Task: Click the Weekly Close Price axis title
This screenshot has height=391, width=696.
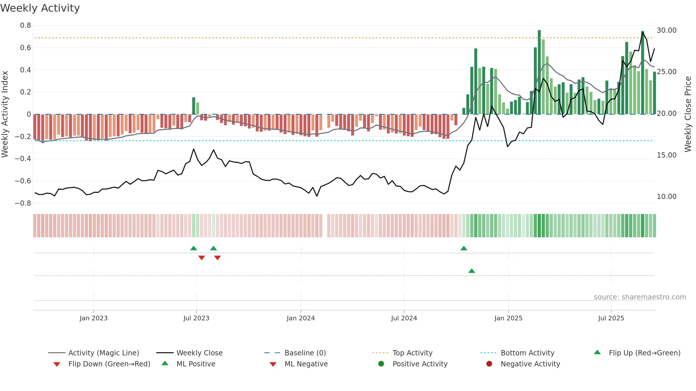Action: 688,114
